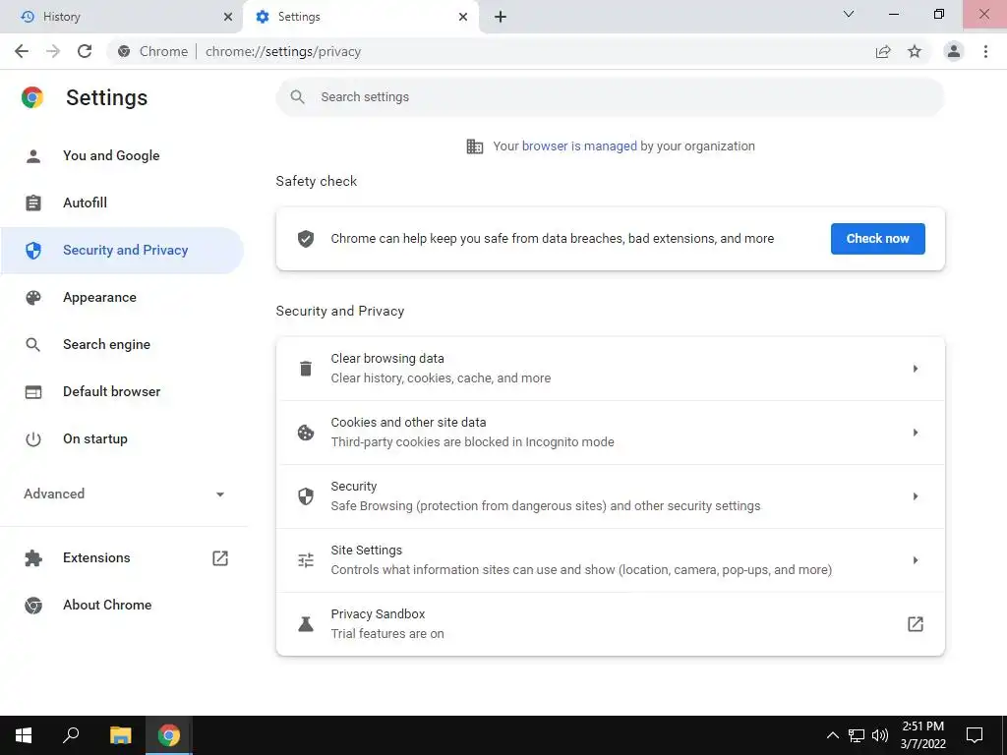Open Clear browsing data via its arrow
Viewport: 1007px width, 755px height.
916,369
